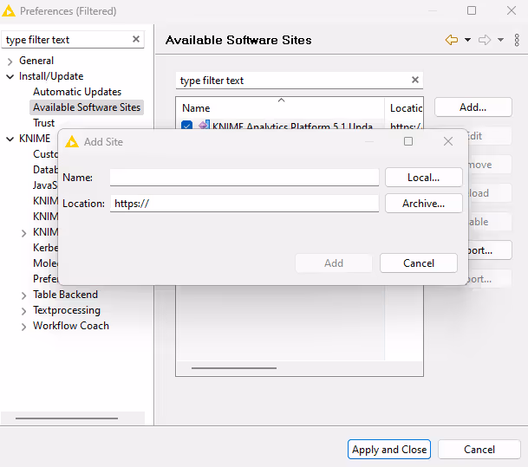The width and height of the screenshot is (528, 467).
Task: Clear the software sites filter text
Action: [x=415, y=81]
